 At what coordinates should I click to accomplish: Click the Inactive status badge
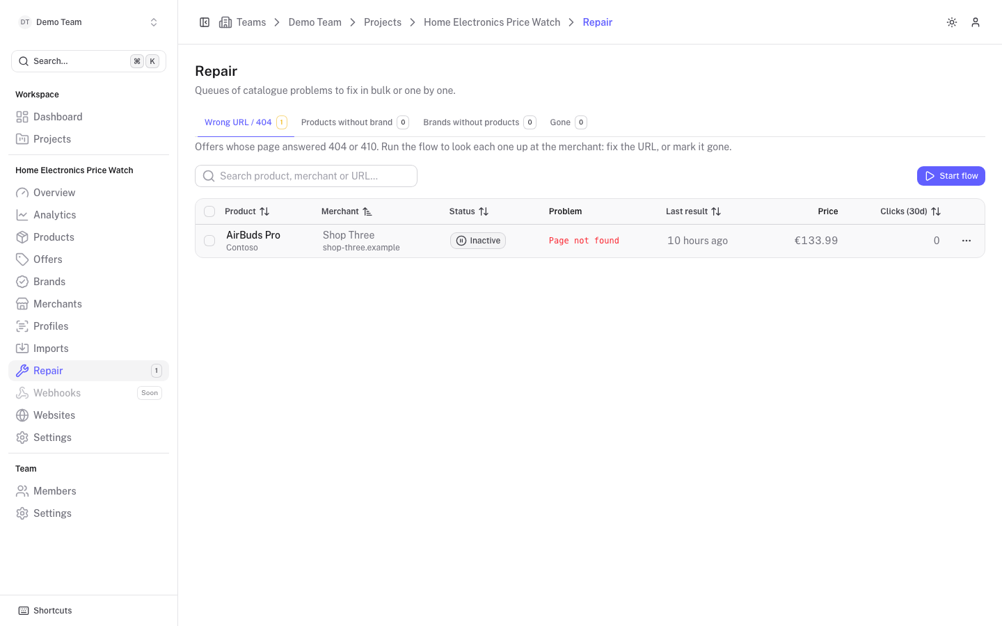coord(478,241)
